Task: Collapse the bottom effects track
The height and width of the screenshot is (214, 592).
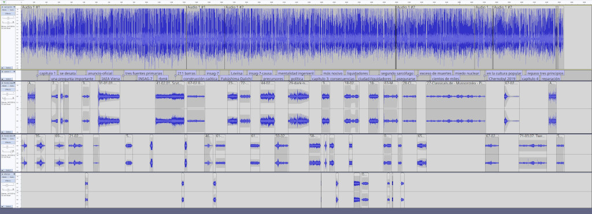Action: [2, 207]
